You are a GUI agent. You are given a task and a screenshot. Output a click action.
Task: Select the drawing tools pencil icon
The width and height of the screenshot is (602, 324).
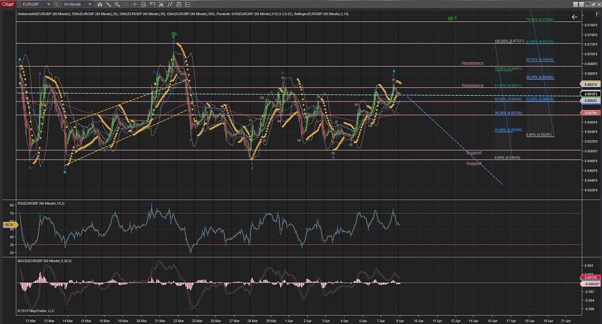tap(108, 4)
